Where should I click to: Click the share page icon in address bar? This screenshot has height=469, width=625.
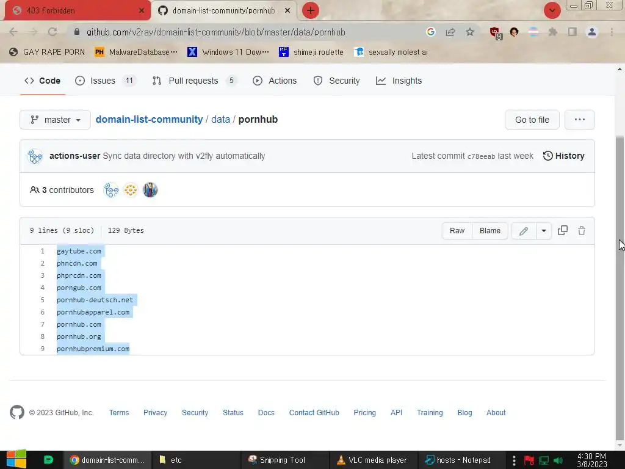450,32
